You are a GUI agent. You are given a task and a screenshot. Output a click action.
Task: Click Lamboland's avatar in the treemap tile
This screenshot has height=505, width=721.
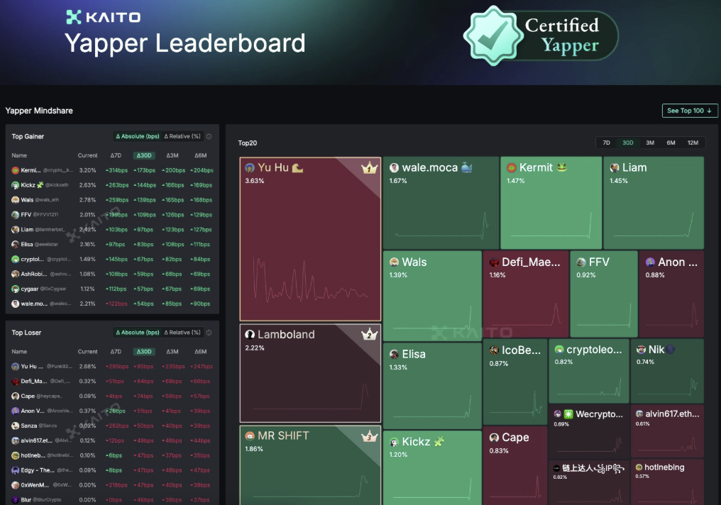point(250,334)
